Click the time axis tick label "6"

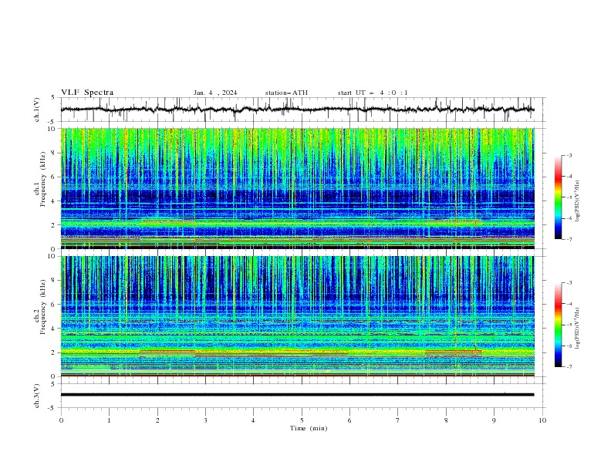349,420
